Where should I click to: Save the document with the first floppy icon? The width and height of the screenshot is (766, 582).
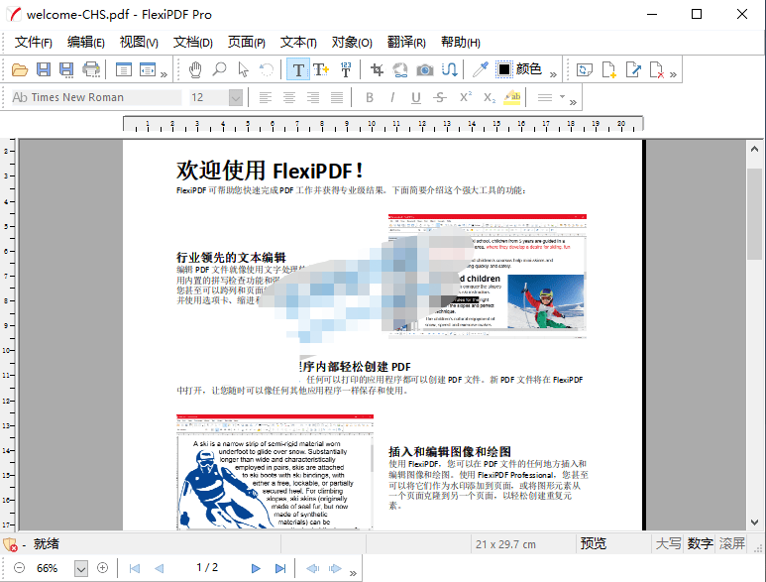tap(44, 69)
